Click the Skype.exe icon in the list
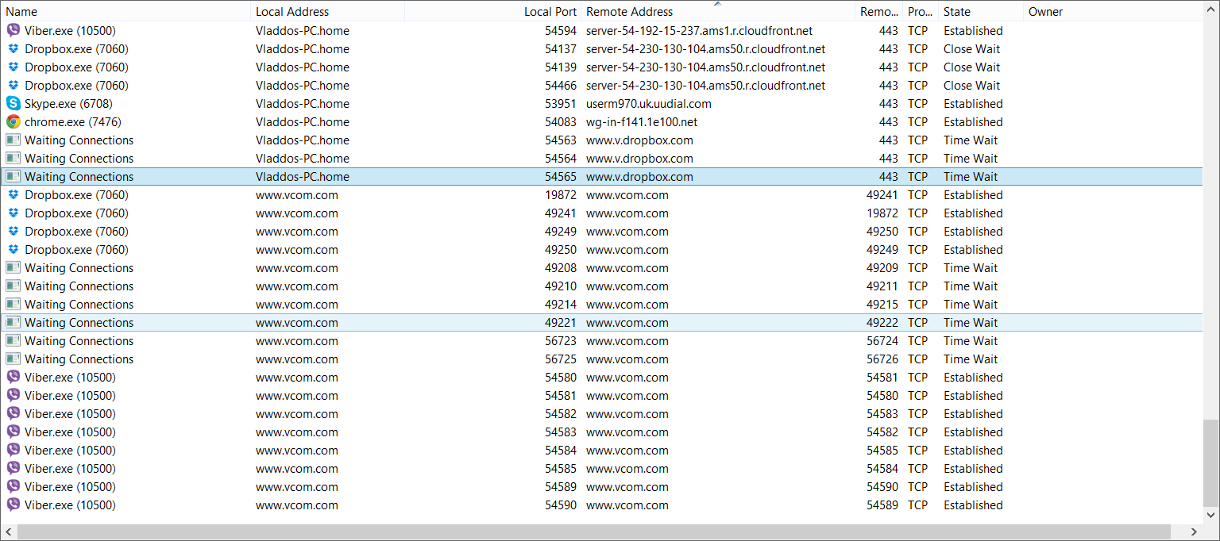This screenshot has width=1220, height=541. (14, 103)
